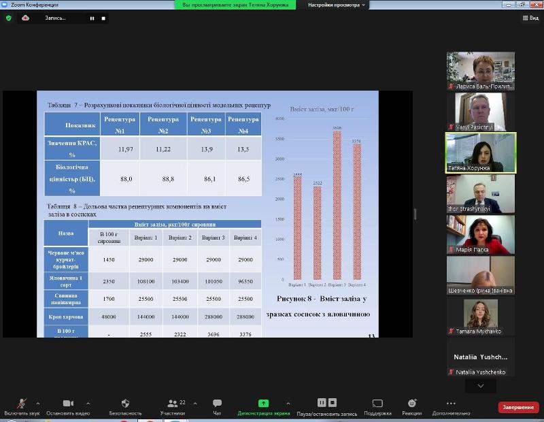The image size is (544, 422).
Task: Toggle Остановить видео camera button
Action: coord(68,407)
